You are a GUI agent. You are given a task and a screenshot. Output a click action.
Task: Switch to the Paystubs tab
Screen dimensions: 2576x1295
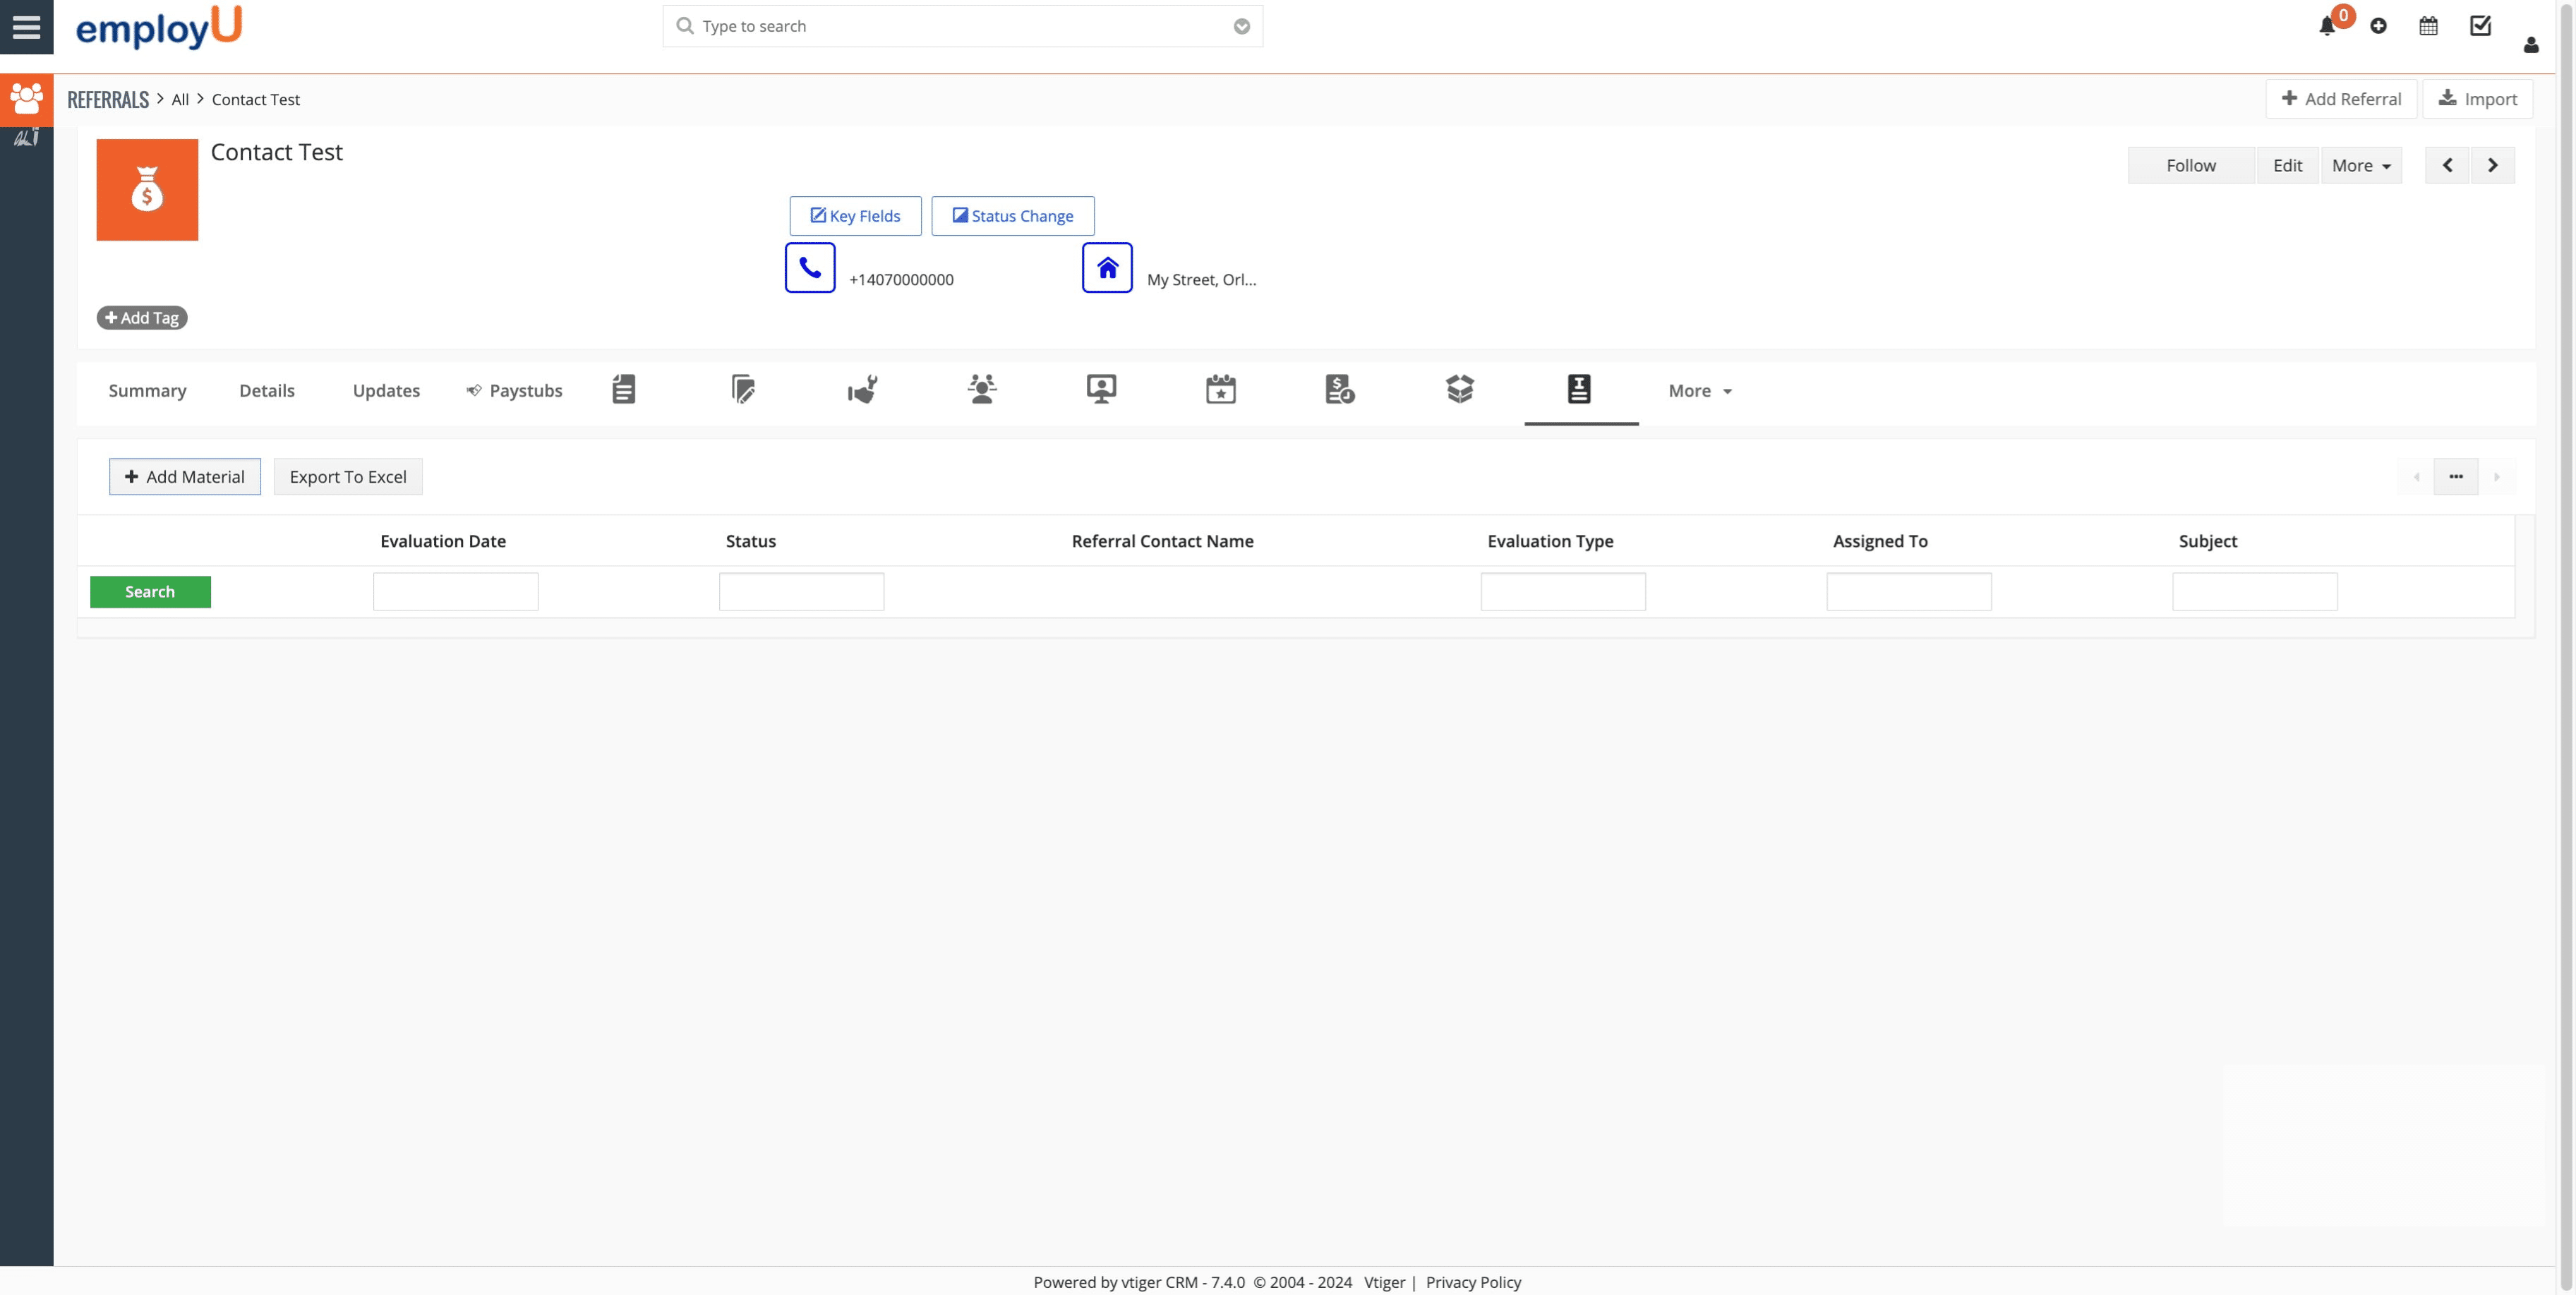click(x=515, y=391)
